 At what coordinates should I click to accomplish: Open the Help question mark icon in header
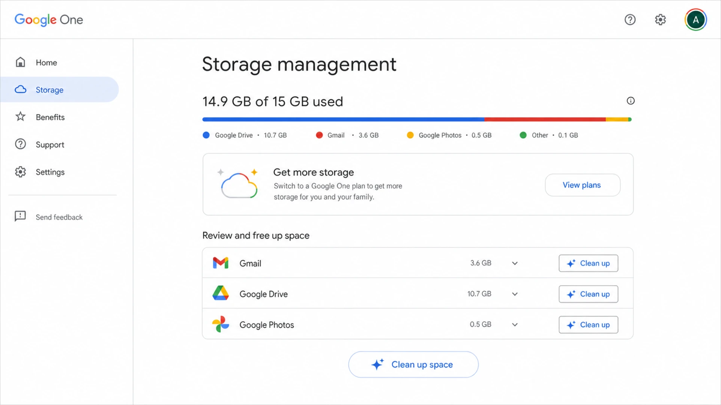click(x=630, y=19)
